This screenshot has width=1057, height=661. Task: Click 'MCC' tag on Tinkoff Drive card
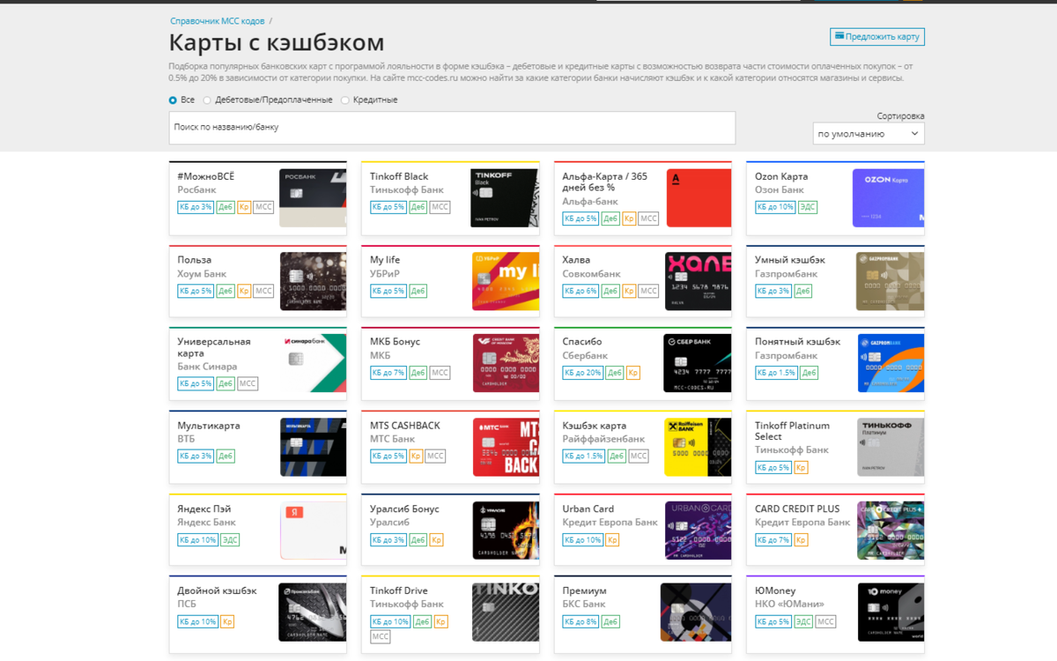381,636
